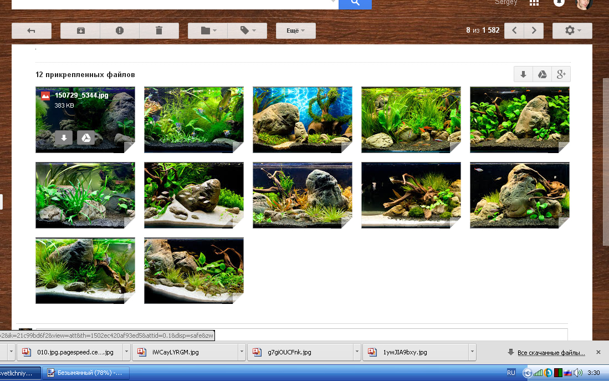Open the settings gear menu
609x381 pixels.
(x=572, y=31)
